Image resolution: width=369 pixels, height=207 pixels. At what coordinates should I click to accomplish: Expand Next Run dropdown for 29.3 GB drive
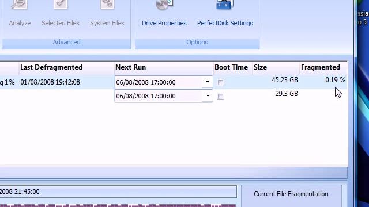tap(208, 96)
